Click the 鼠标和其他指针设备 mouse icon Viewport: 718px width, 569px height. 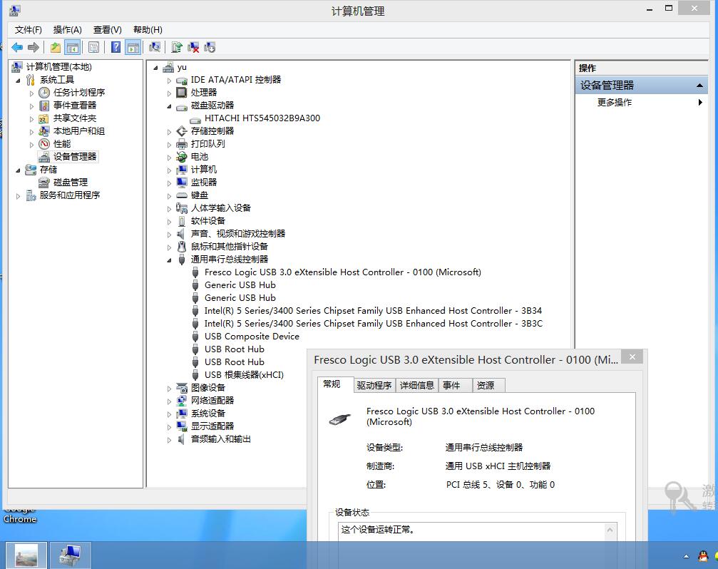click(x=182, y=247)
